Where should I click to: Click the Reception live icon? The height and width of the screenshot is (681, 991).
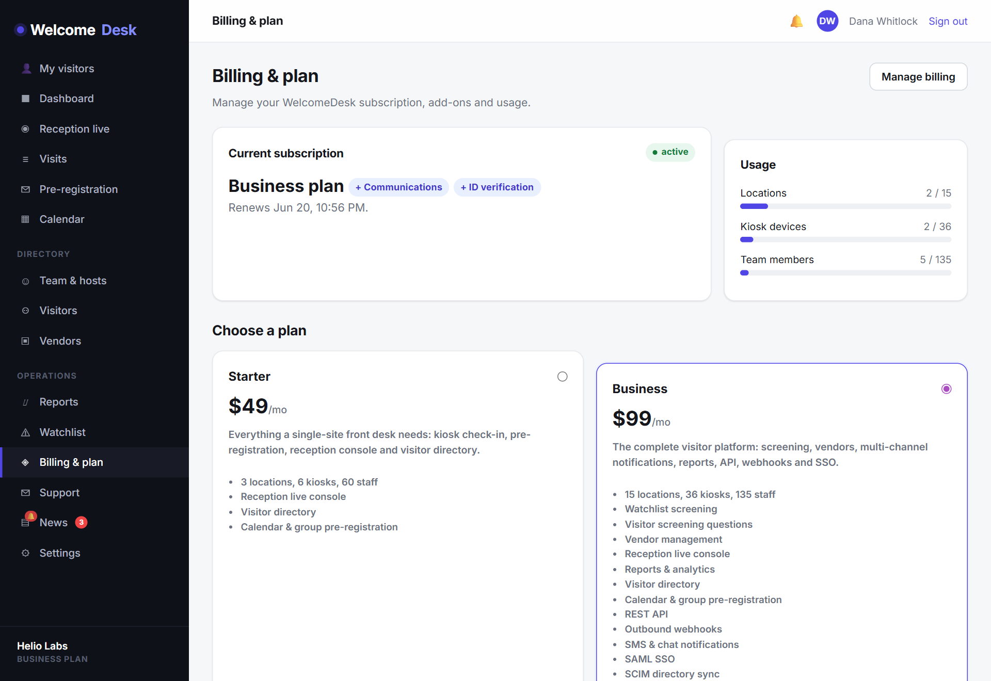(x=25, y=129)
